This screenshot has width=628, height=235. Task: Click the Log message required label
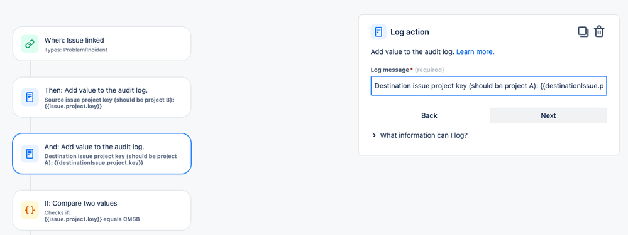407,70
